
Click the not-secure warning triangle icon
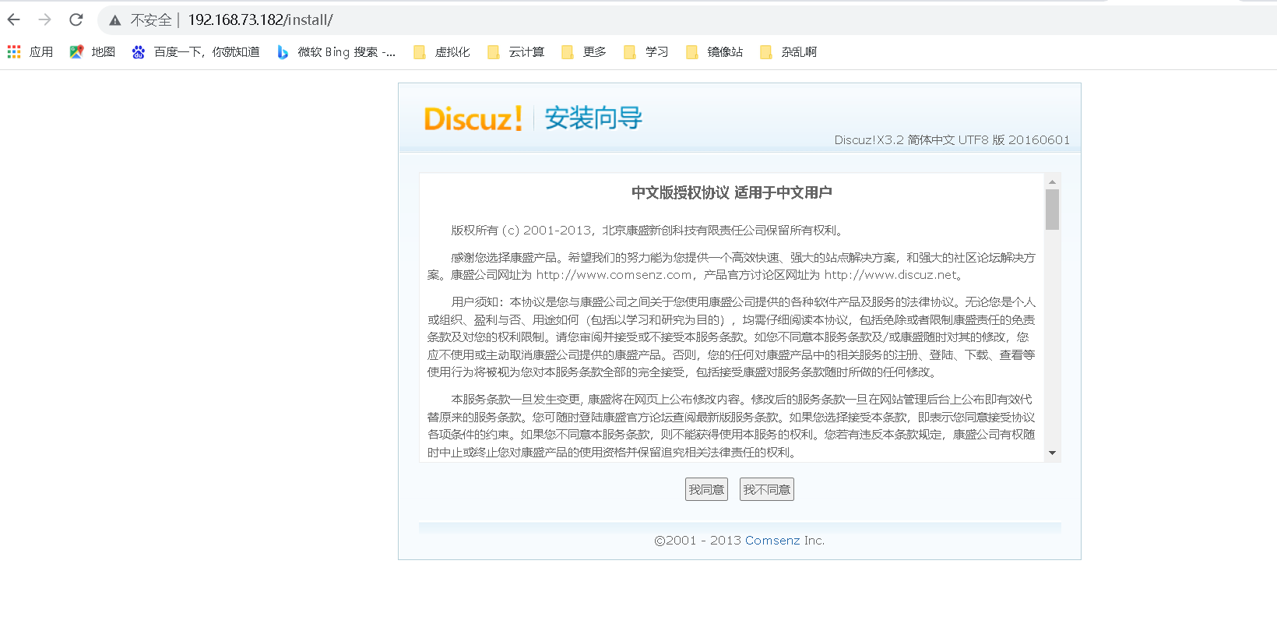pos(115,20)
